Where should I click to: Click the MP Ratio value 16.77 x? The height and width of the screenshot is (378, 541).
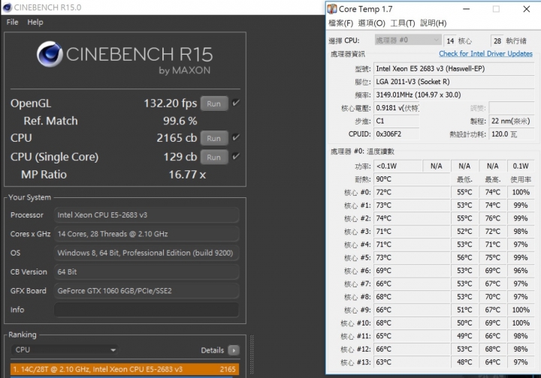point(187,175)
